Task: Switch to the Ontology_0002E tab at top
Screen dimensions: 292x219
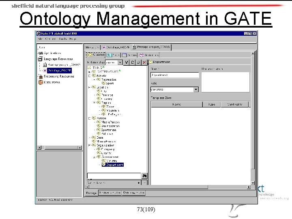Action: [x=116, y=47]
